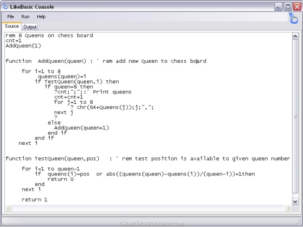Screen dimensions: 303x227
Task: Click the line 'AddQueen(1)'
Action: click(23, 46)
